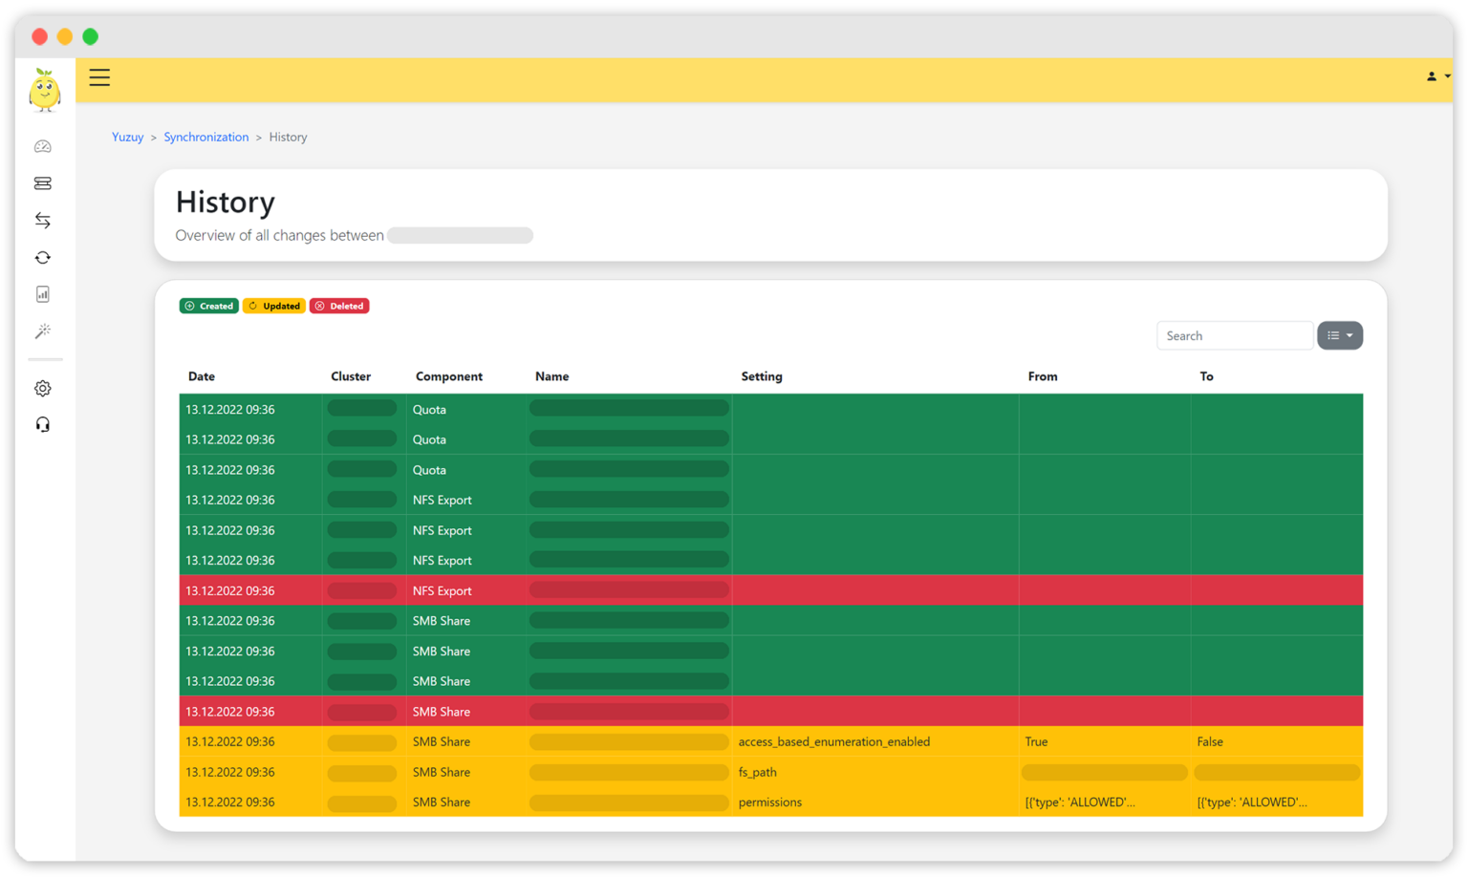Screen dimensions: 1468x877
Task: Click inside the Search input field
Action: [1235, 335]
